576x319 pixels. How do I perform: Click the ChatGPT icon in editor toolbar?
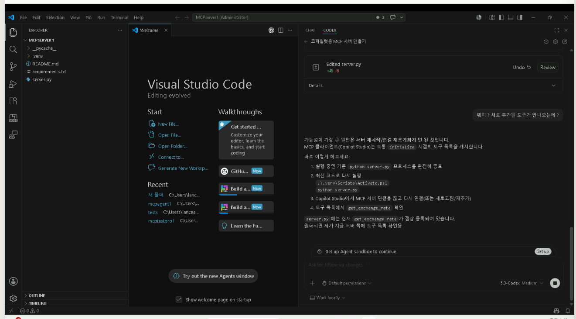point(271,30)
